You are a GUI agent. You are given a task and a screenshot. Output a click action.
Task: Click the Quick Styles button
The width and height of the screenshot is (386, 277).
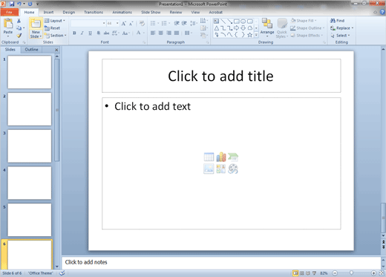click(282, 28)
